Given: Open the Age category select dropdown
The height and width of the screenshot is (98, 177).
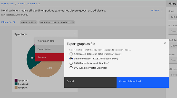Looking at the screenshot, I should (173, 75).
